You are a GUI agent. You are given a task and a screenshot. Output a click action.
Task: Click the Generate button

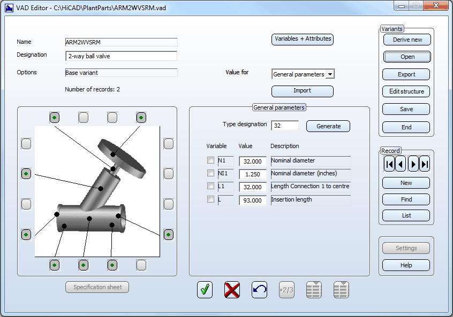click(x=328, y=126)
